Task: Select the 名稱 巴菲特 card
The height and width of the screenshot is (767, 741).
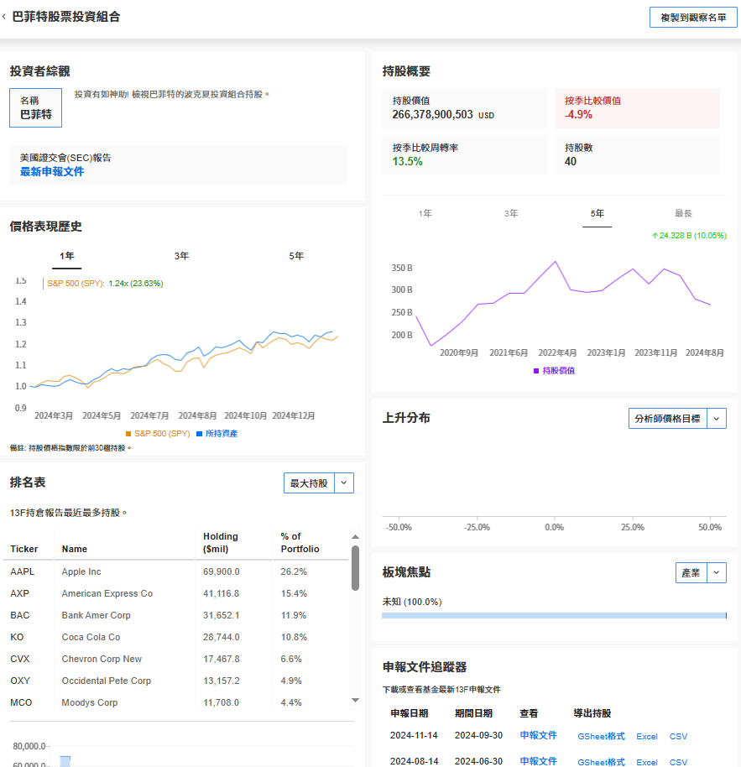Action: pyautogui.click(x=36, y=107)
